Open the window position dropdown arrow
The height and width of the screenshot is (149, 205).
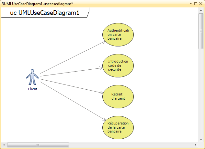tap(190, 4)
